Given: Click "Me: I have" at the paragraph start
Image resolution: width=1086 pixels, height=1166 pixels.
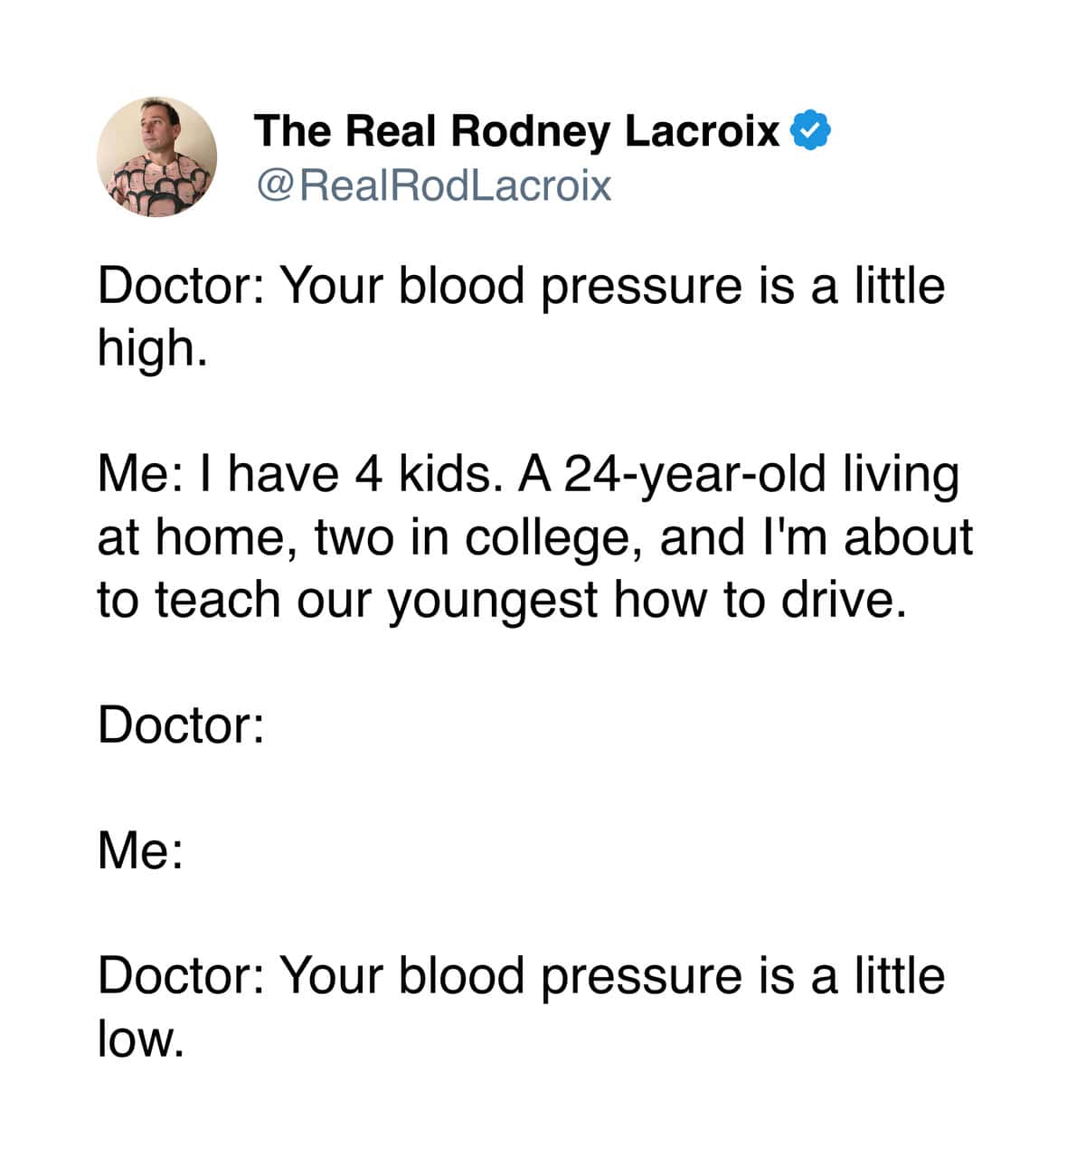Looking at the screenshot, I should coord(208,474).
